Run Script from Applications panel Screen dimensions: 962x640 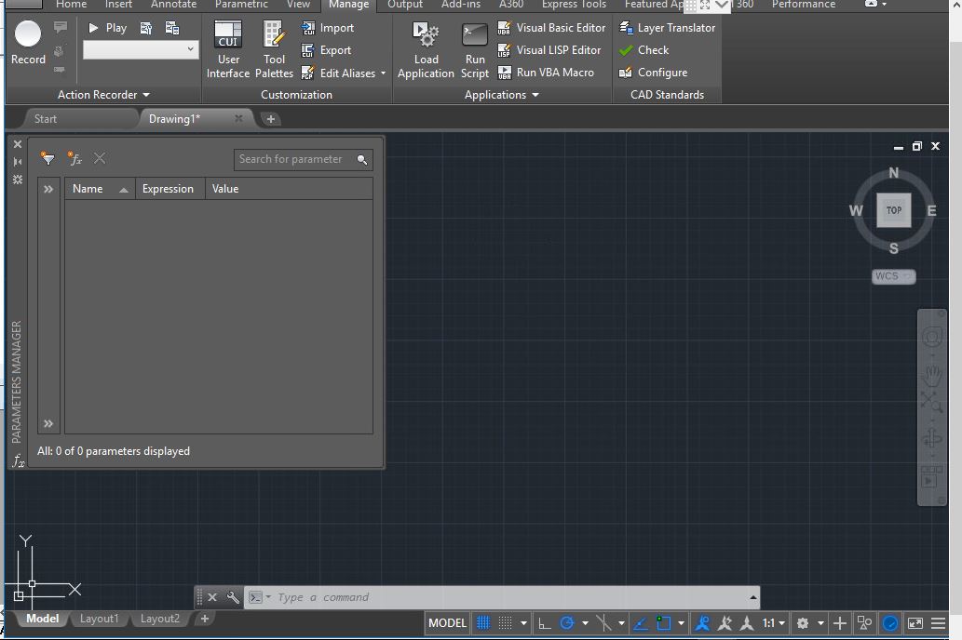[475, 49]
